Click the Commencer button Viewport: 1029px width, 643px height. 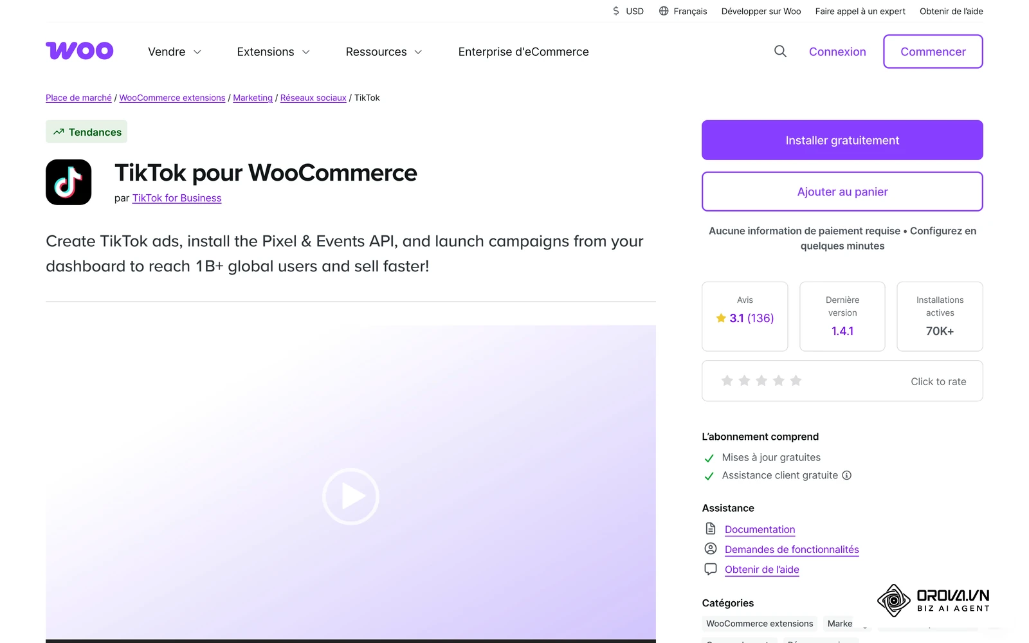933,51
